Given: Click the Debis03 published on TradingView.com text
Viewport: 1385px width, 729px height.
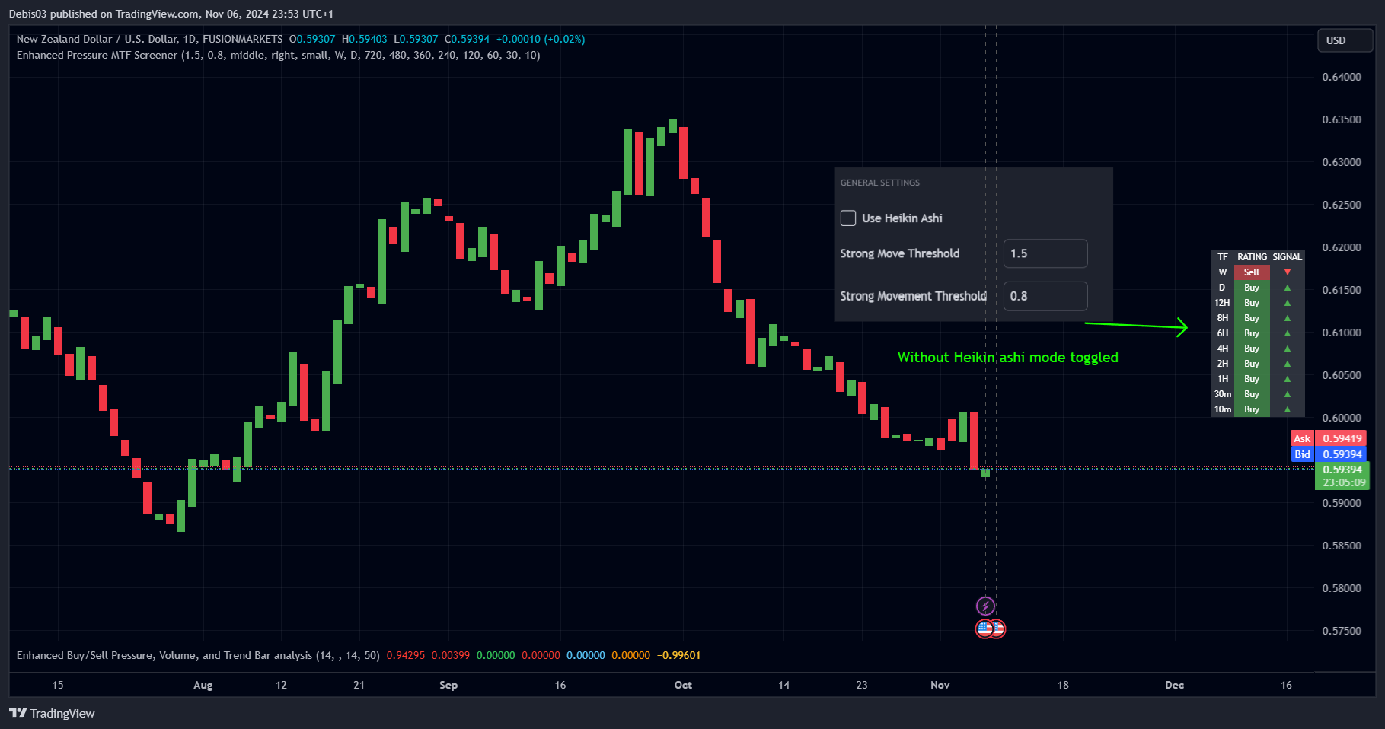Looking at the screenshot, I should (x=105, y=14).
